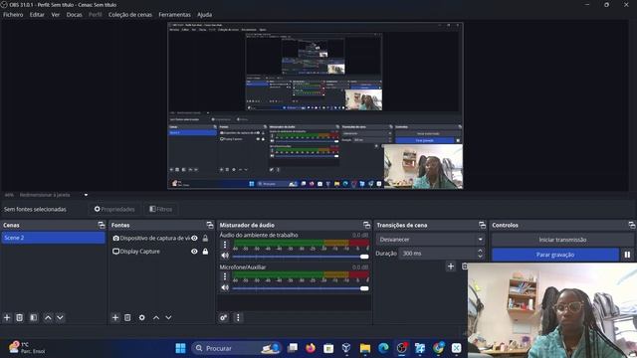The image size is (637, 358).
Task: Remove selected source with trash icon
Action: coord(127,317)
